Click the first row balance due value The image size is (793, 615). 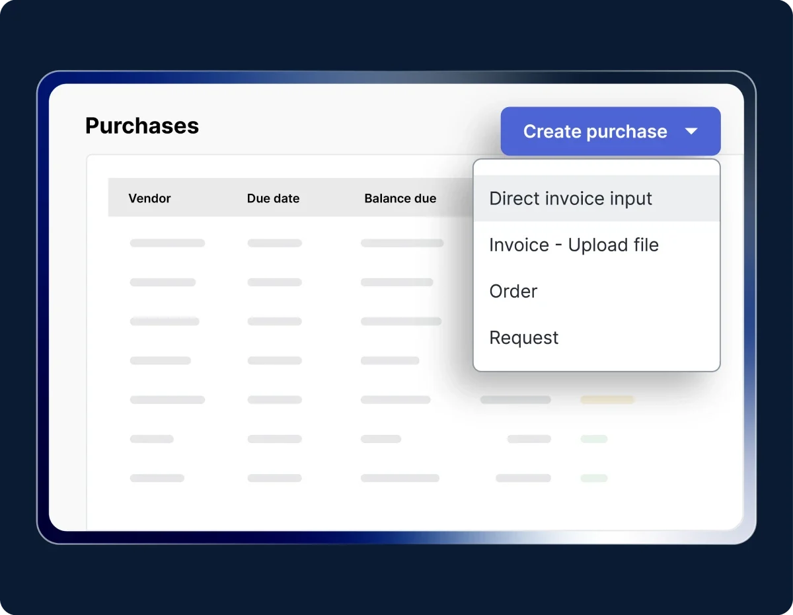(402, 243)
